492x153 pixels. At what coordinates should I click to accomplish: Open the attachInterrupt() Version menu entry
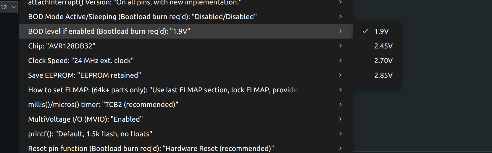pyautogui.click(x=135, y=3)
